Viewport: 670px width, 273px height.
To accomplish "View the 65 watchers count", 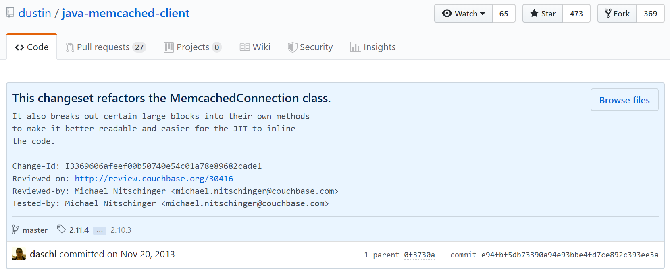I will click(x=504, y=14).
